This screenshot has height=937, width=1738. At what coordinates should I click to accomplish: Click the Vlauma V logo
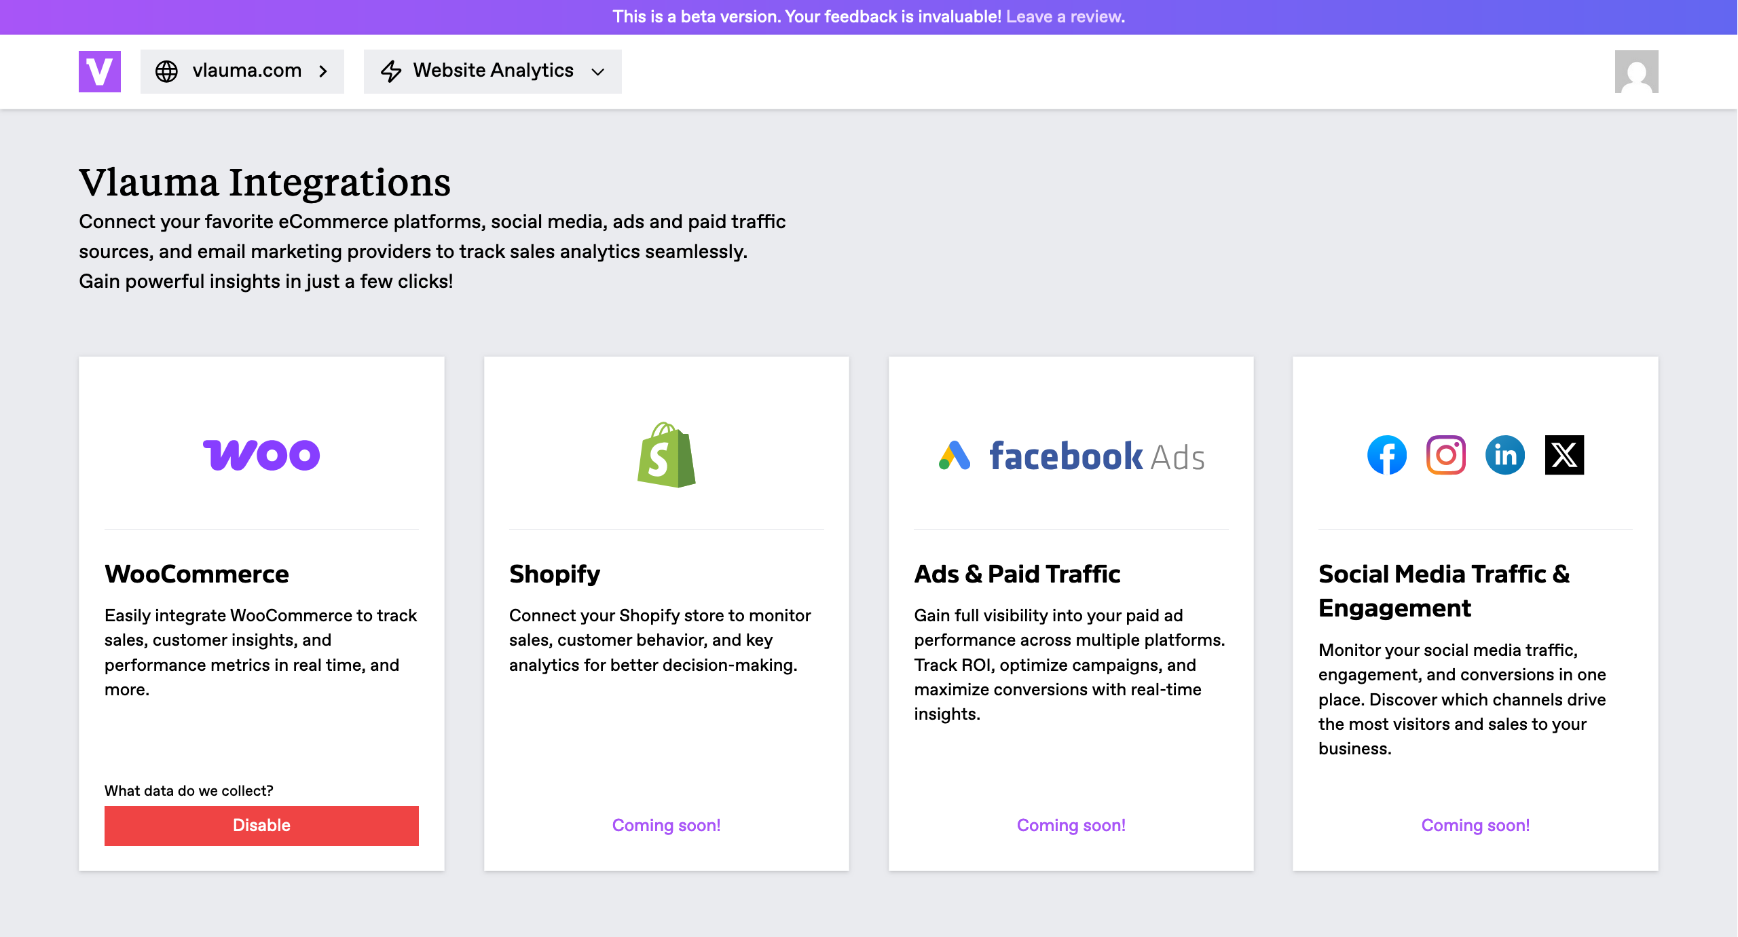pyautogui.click(x=99, y=71)
